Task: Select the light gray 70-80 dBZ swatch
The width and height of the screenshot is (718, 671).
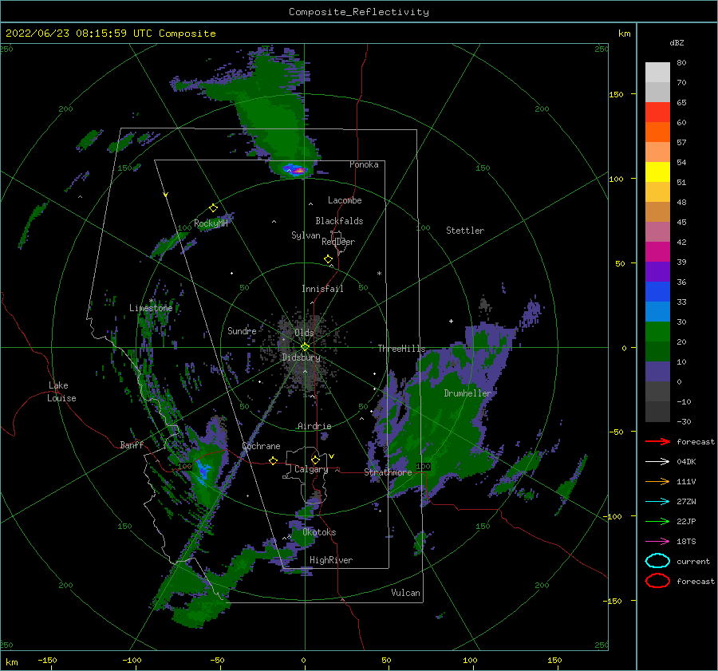Action: pos(657,73)
